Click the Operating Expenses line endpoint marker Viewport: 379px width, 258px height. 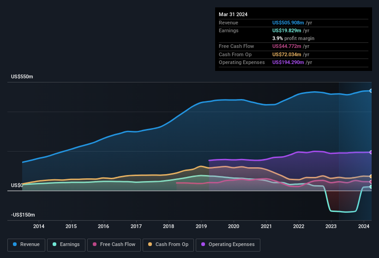[371, 152]
